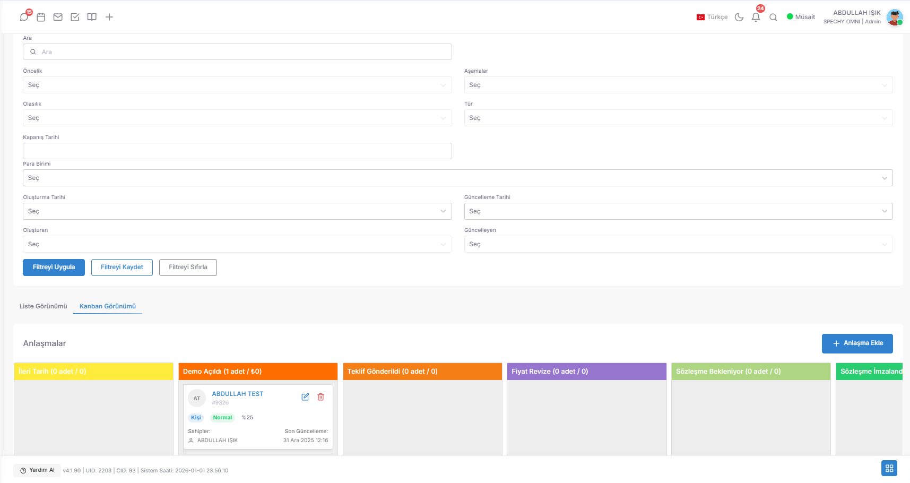Viewport: 910px width, 483px height.
Task: Switch to Kanban Görünümü tab
Action: tap(108, 306)
